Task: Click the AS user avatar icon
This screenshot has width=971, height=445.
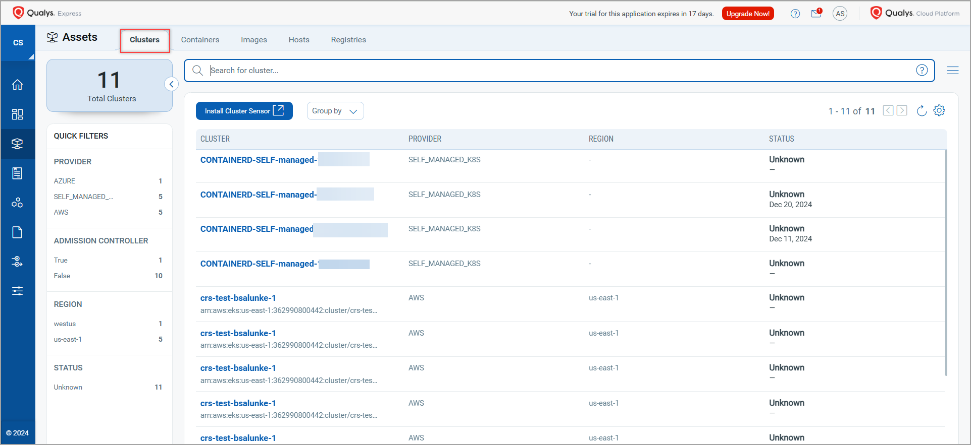Action: click(840, 14)
